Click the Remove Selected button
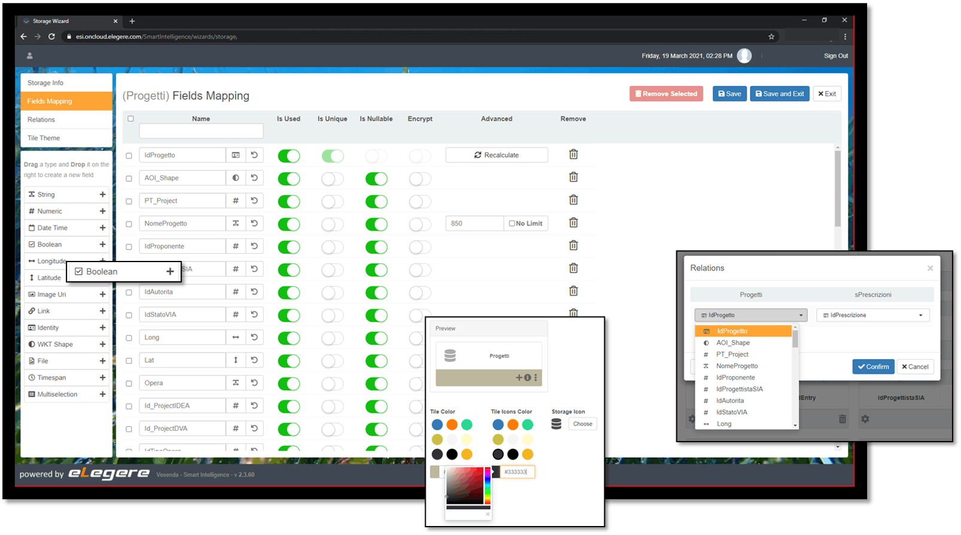The height and width of the screenshot is (535, 961). (667, 94)
